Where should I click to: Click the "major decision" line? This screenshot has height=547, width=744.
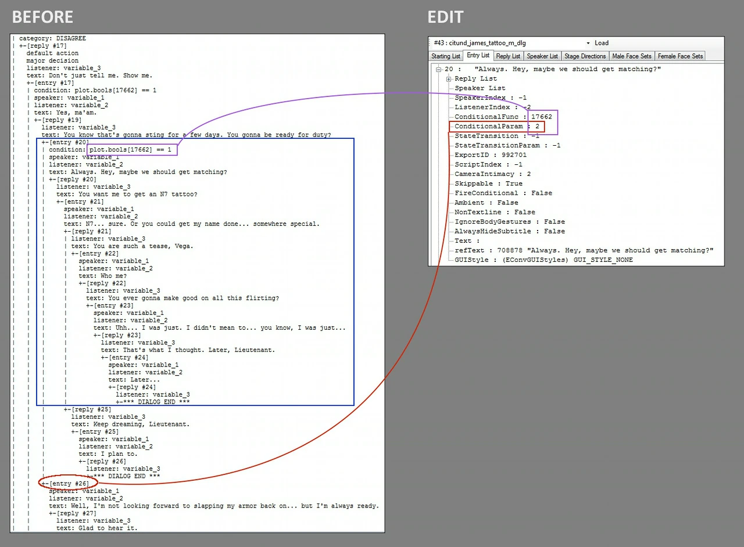[x=52, y=60]
